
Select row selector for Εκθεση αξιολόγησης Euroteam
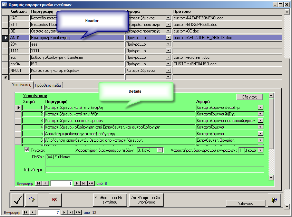coord(5,57)
